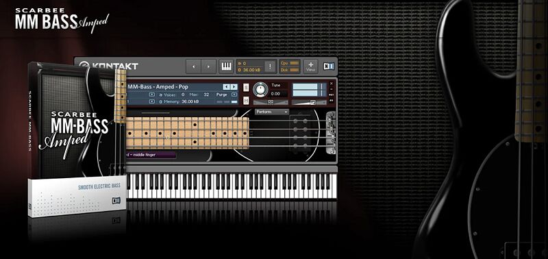Mute the instrument with M button
Viewport: 548px width, 259px height.
[246, 101]
